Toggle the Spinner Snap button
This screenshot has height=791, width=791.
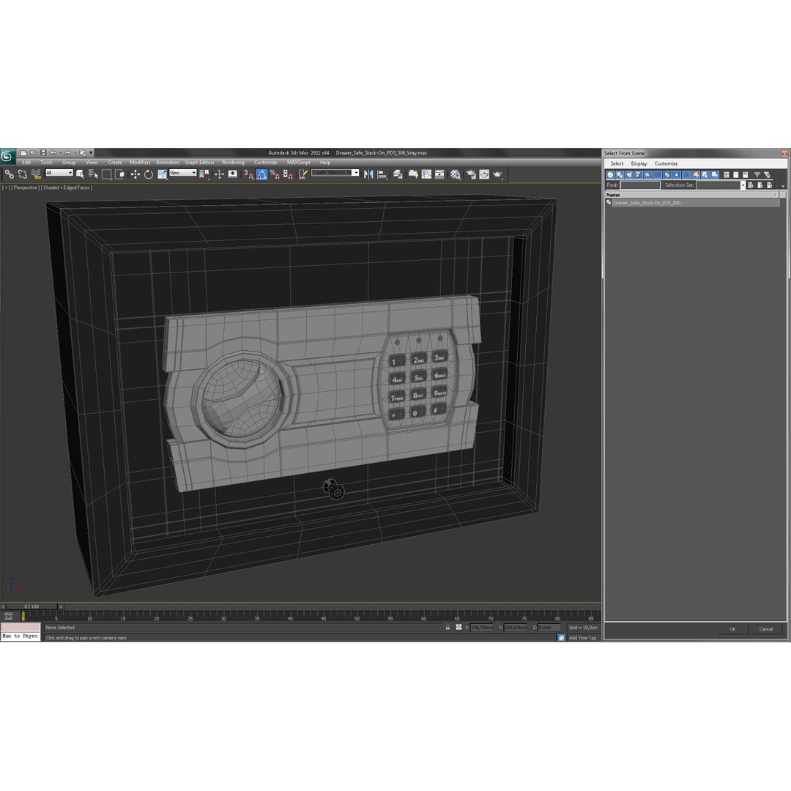pos(288,174)
